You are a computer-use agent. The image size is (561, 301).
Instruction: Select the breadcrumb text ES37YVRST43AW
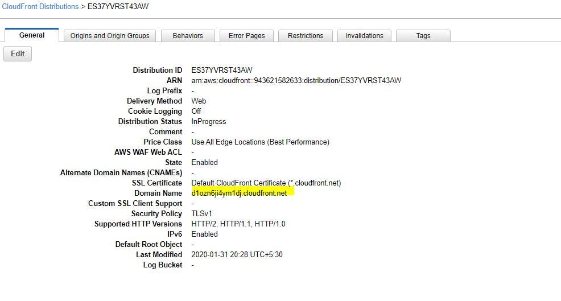[118, 6]
